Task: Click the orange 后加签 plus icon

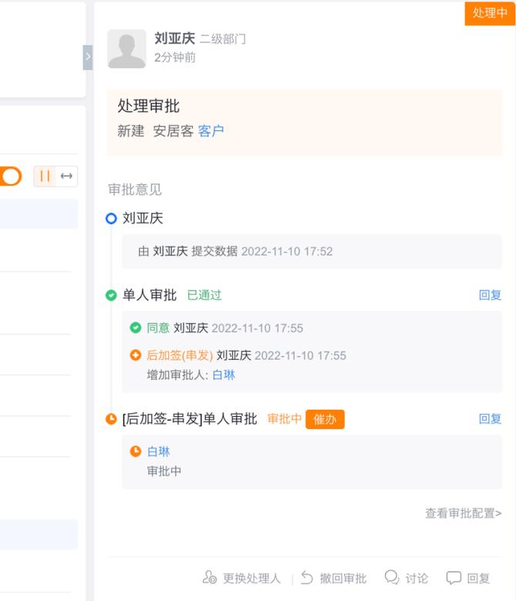Action: pos(136,356)
